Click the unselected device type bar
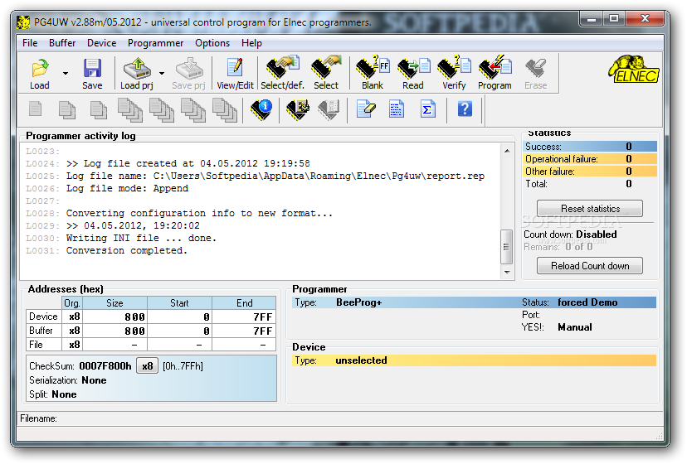687x464 pixels. (474, 360)
